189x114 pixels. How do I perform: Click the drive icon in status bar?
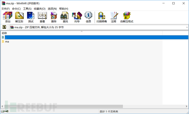pos(2,111)
